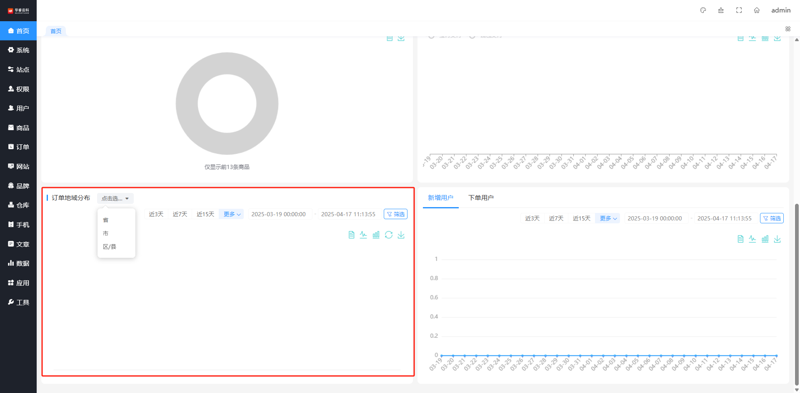Open the 订单 sidebar menu
This screenshot has width=800, height=393.
pos(18,147)
